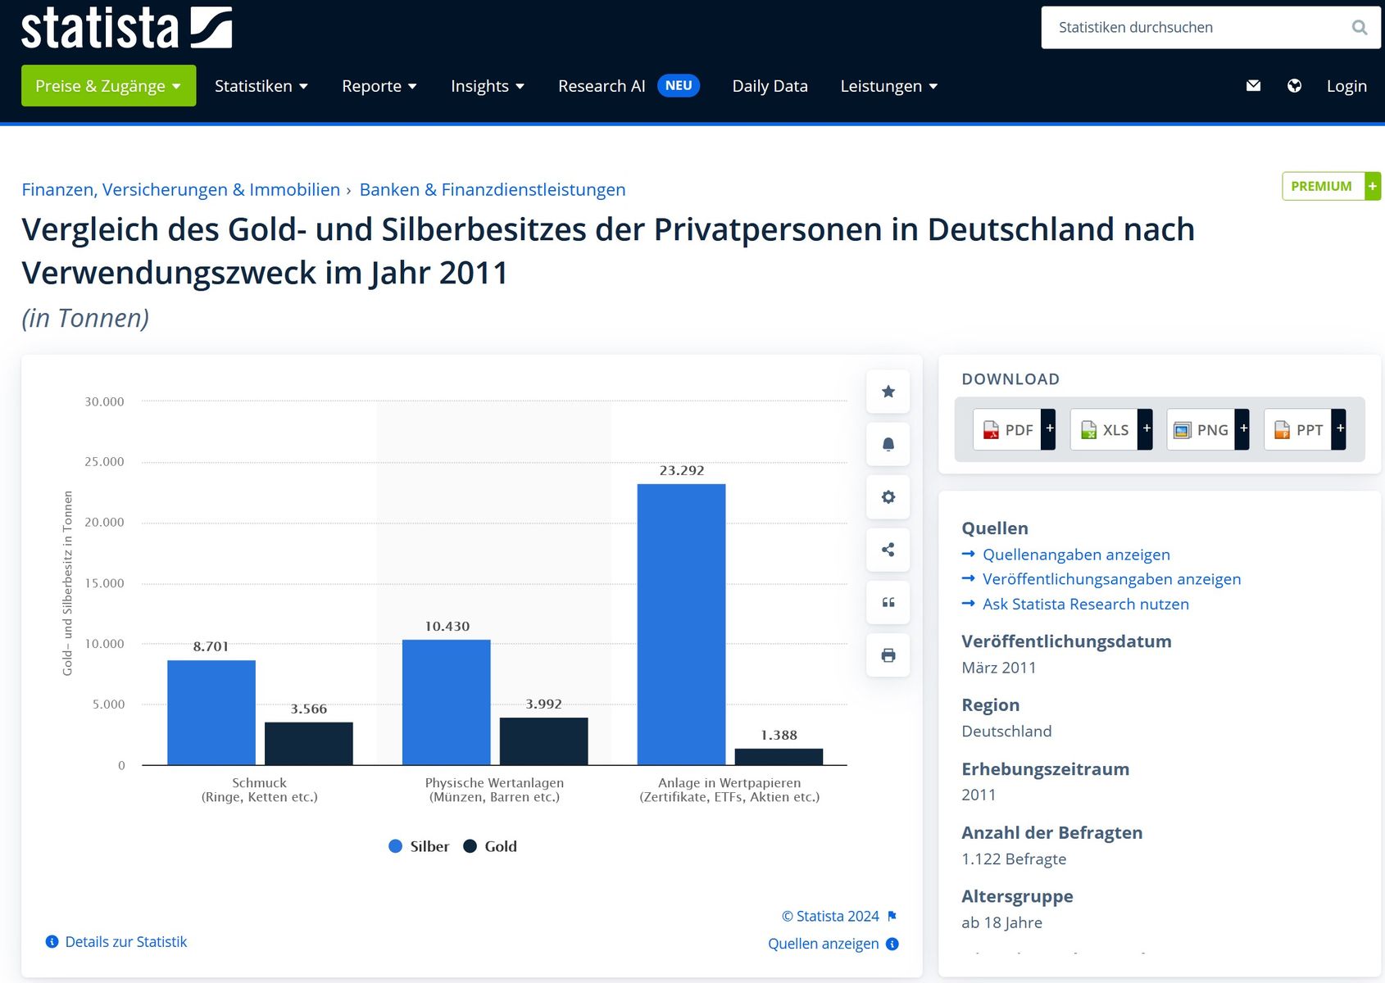Open the Research AI menu item
This screenshot has height=983, width=1385.
pos(602,86)
